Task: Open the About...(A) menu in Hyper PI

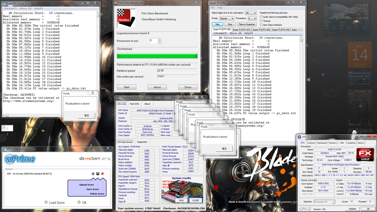Action: pos(236,33)
